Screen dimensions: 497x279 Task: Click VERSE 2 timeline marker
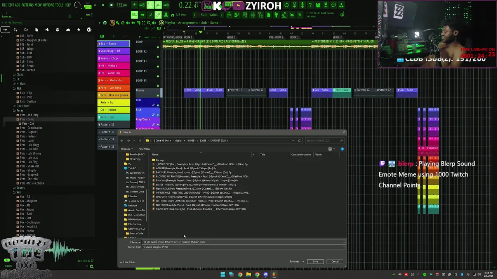[337, 38]
